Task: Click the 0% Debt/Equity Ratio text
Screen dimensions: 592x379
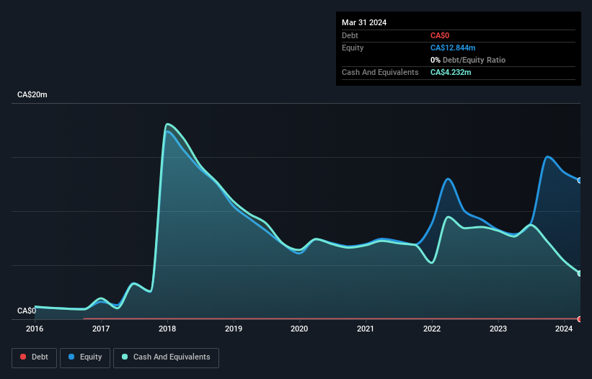Action: (468, 60)
